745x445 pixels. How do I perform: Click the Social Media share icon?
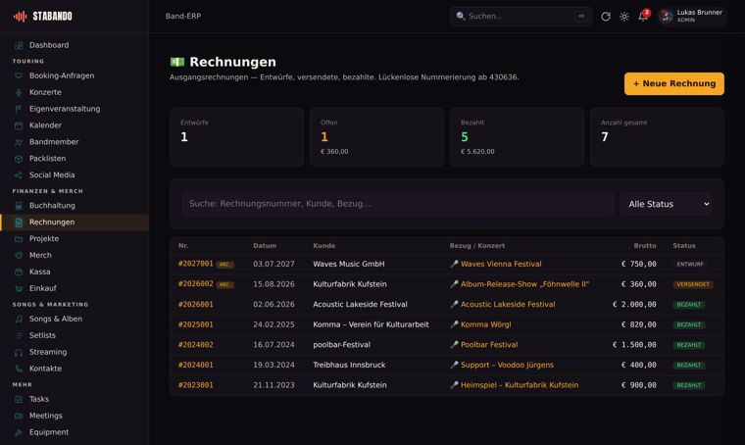coord(19,175)
